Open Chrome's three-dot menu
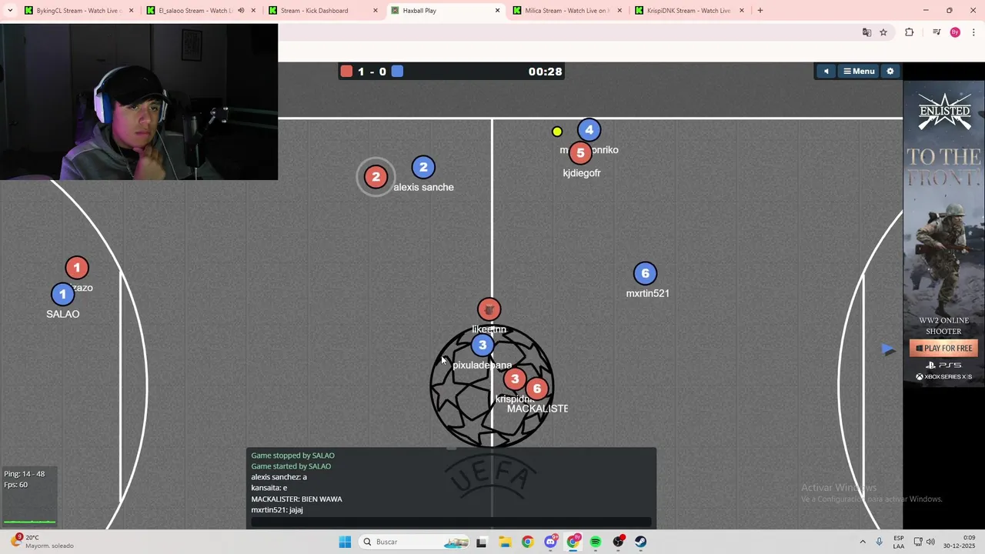Viewport: 985px width, 554px height. 974,32
